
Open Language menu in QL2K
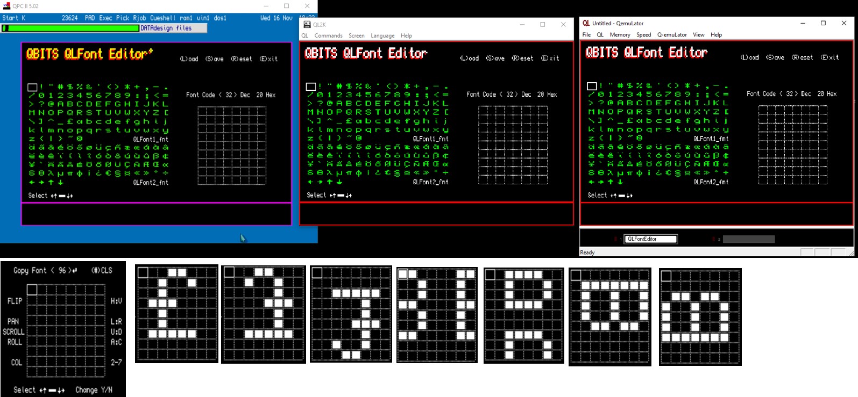[382, 36]
